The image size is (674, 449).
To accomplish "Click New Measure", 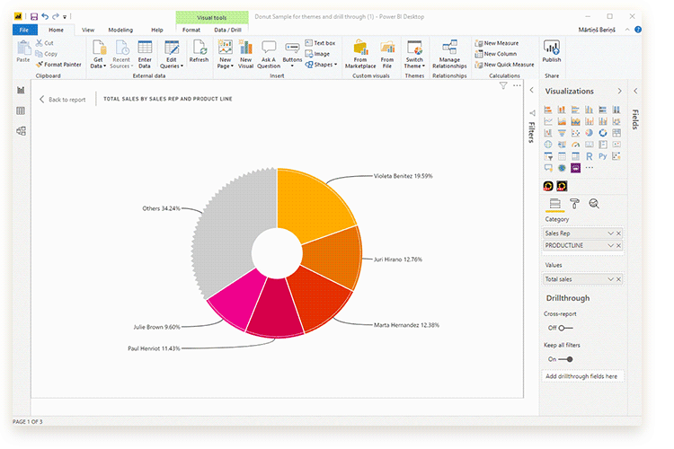I will [x=496, y=43].
